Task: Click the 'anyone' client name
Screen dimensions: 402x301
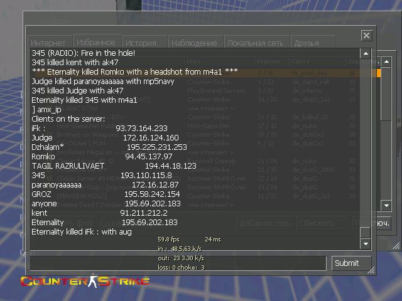Action: point(44,204)
